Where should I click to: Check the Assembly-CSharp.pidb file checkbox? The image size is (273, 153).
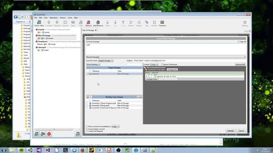[87, 105]
